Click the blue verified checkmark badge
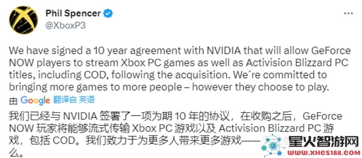 [108, 14]
